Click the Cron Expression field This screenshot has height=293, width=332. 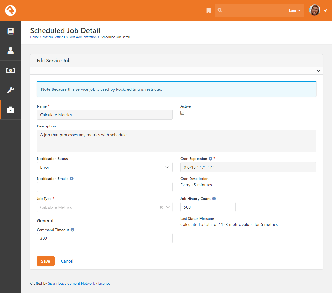click(248, 167)
